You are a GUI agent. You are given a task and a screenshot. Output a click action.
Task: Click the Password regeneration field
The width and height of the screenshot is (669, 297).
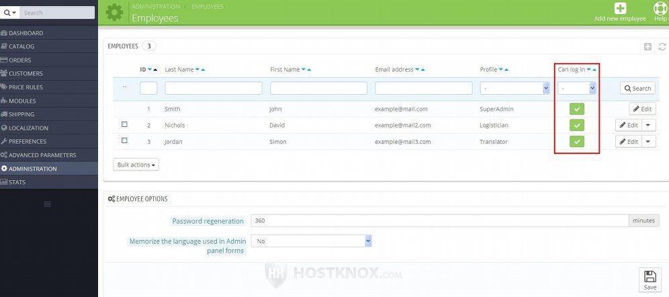439,220
